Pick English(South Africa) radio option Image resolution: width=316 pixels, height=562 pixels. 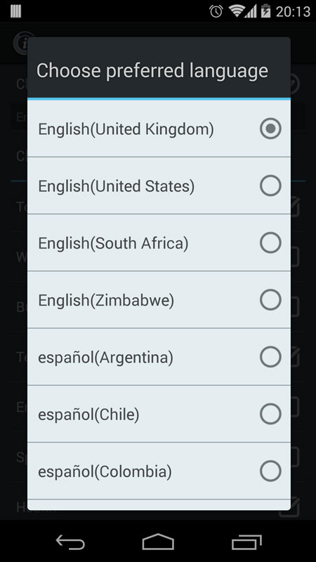click(x=270, y=242)
